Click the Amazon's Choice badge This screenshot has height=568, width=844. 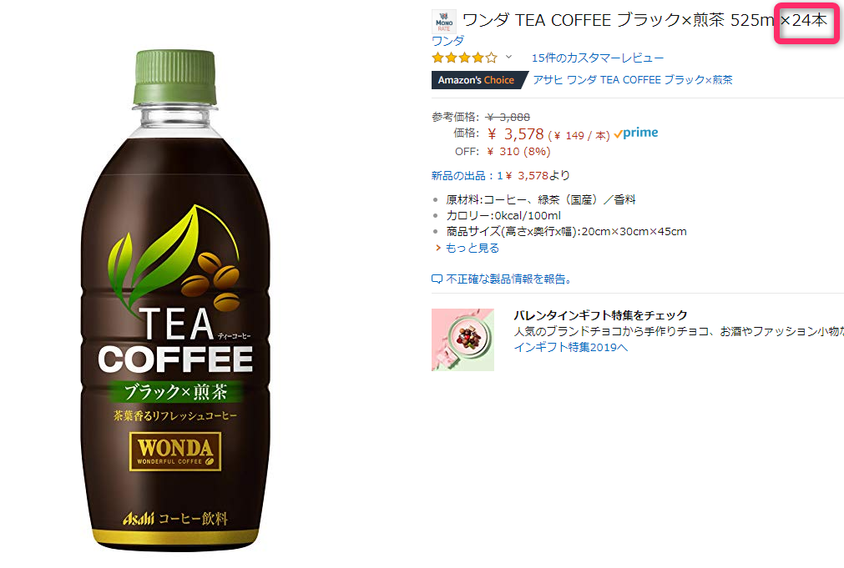coord(477,80)
